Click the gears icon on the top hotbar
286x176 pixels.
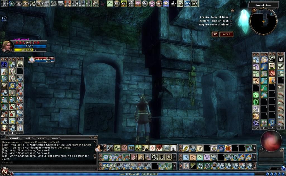pos(145,148)
